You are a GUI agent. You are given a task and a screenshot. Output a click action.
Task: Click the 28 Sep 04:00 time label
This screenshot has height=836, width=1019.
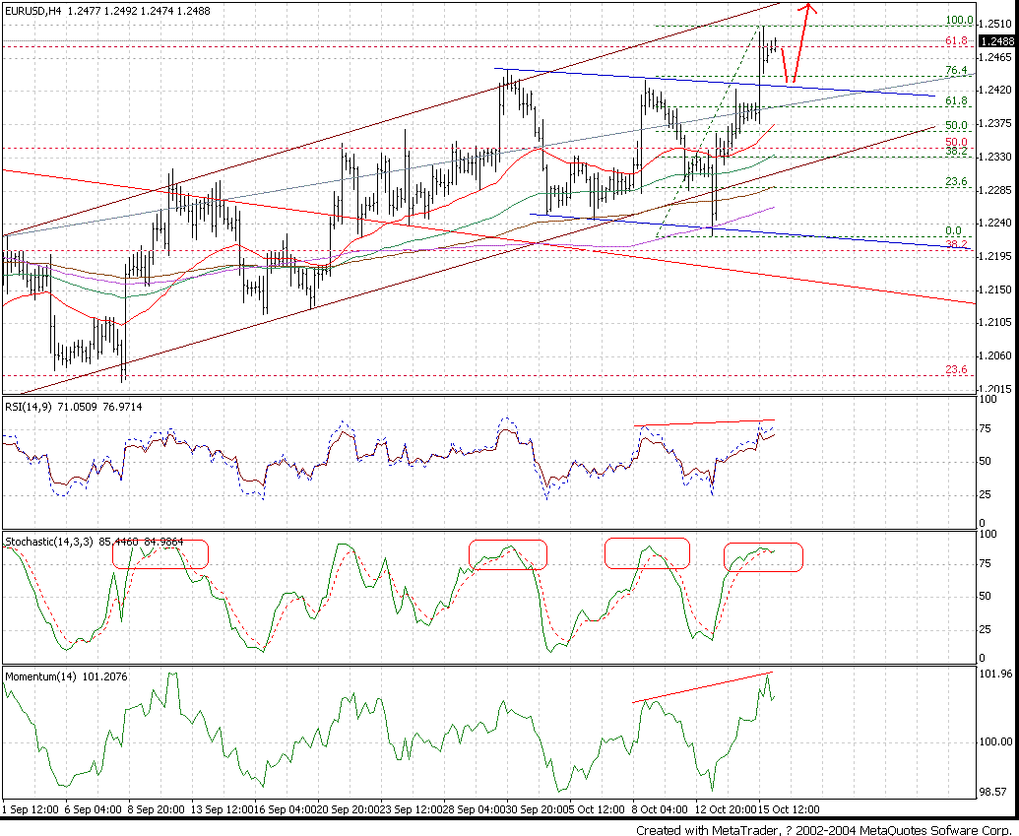[476, 809]
